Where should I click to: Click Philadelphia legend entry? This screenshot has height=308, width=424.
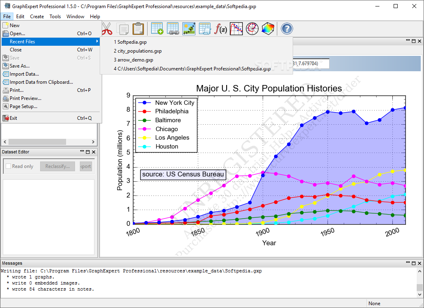(x=163, y=111)
